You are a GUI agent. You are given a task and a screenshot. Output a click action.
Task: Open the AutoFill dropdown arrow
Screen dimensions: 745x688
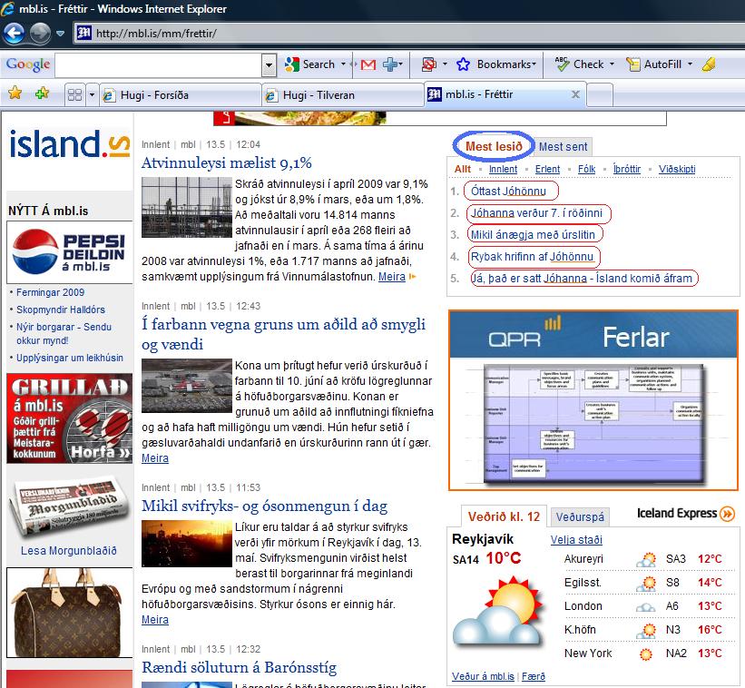(x=690, y=64)
